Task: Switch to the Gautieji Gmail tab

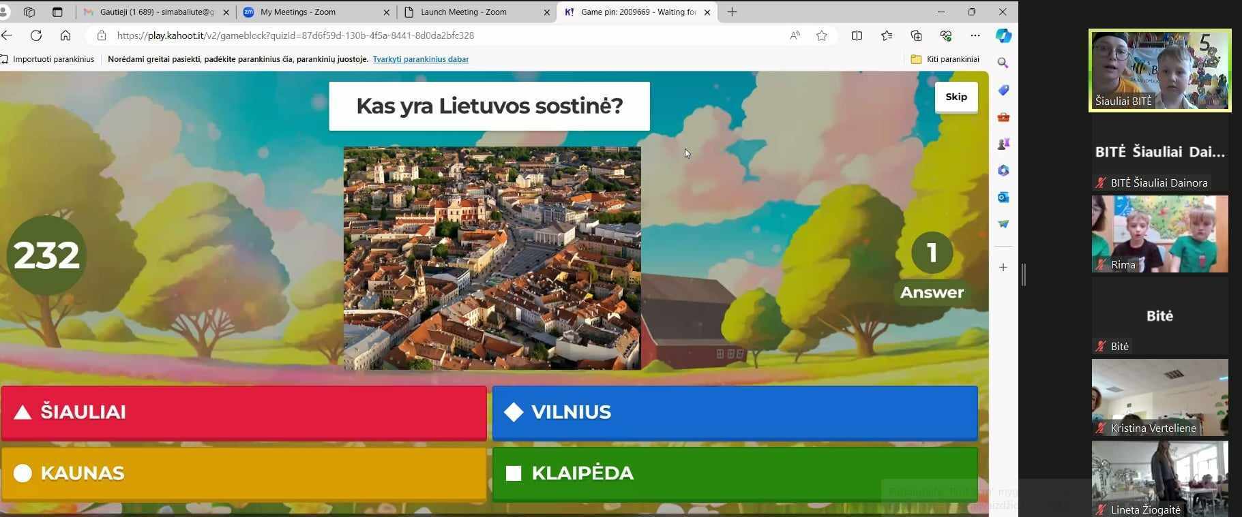Action: 156,12
